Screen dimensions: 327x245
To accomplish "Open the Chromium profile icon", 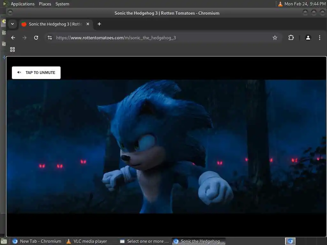I will tap(308, 38).
